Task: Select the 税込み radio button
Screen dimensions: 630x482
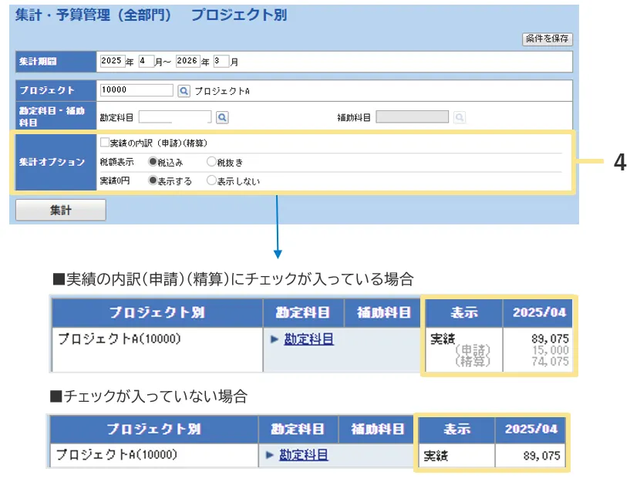Action: coord(153,162)
